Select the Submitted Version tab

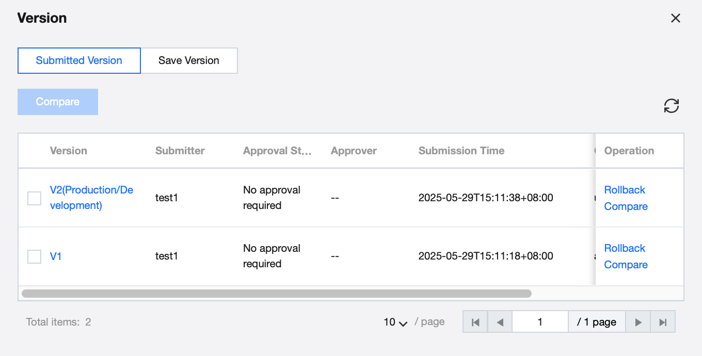[79, 61]
